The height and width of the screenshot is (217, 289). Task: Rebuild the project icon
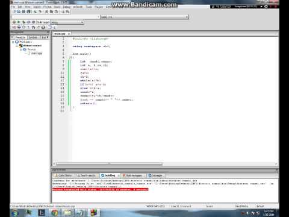(28, 22)
